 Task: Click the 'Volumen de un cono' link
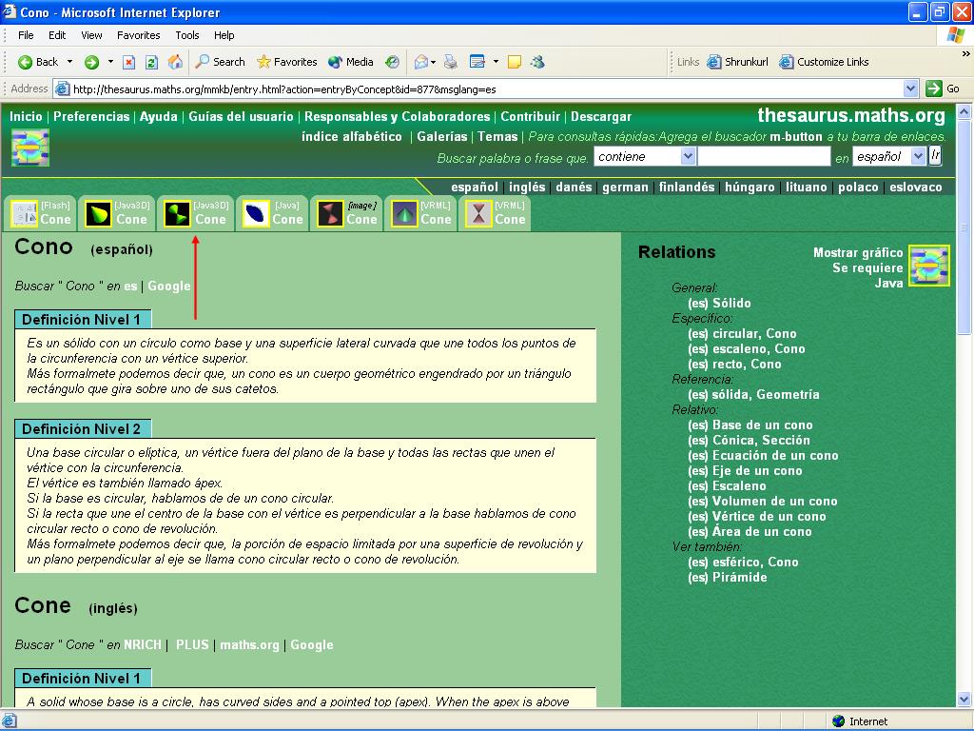pos(774,501)
